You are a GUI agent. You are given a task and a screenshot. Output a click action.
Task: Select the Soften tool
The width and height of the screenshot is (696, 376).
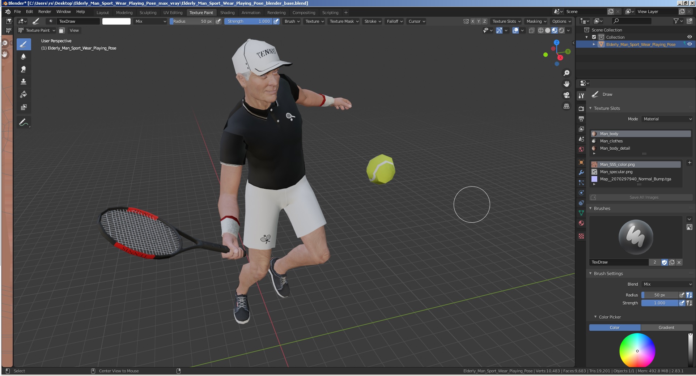pyautogui.click(x=24, y=57)
